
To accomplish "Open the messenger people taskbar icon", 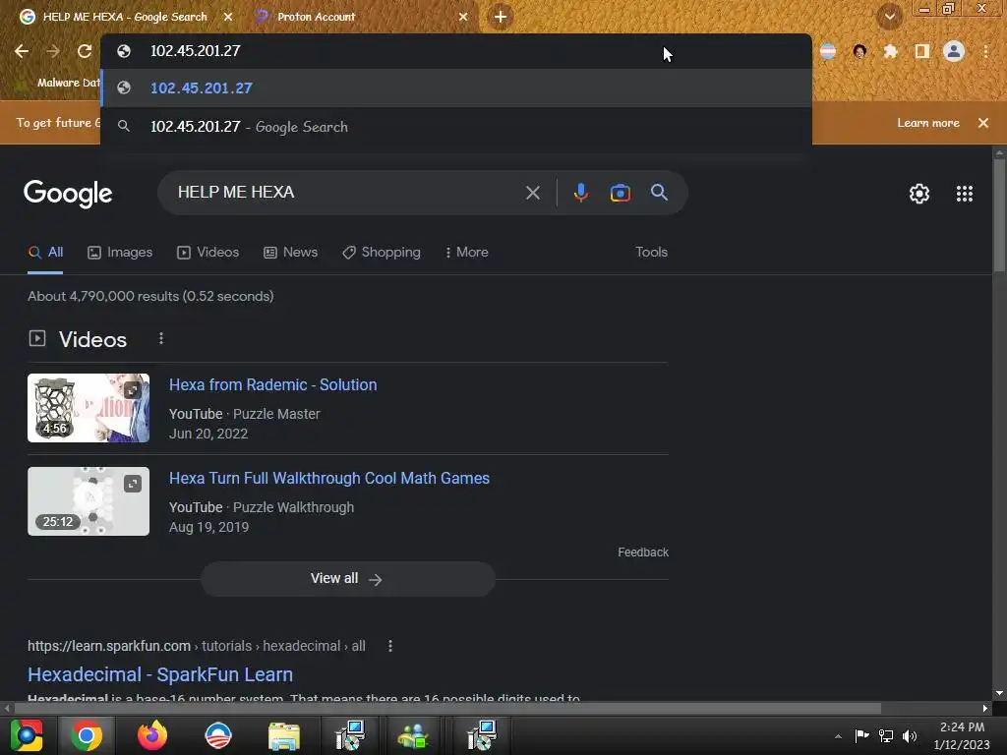I will pyautogui.click(x=413, y=735).
